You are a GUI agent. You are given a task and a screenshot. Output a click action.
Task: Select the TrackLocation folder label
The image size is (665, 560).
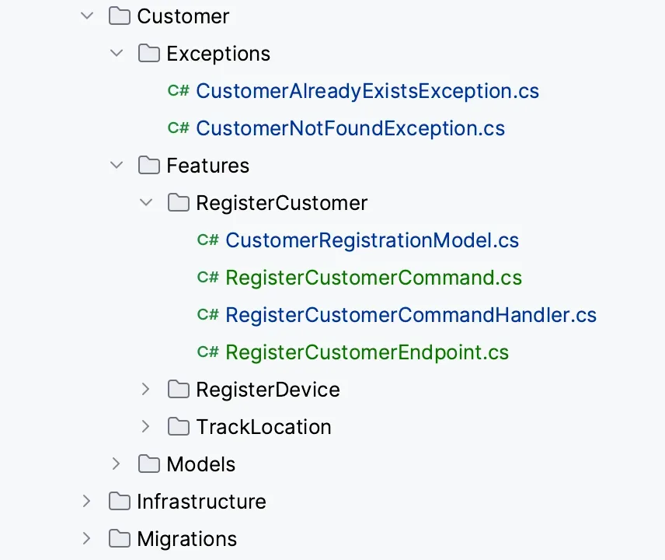[x=263, y=427]
